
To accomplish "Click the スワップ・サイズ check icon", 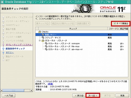I will 43,38.
